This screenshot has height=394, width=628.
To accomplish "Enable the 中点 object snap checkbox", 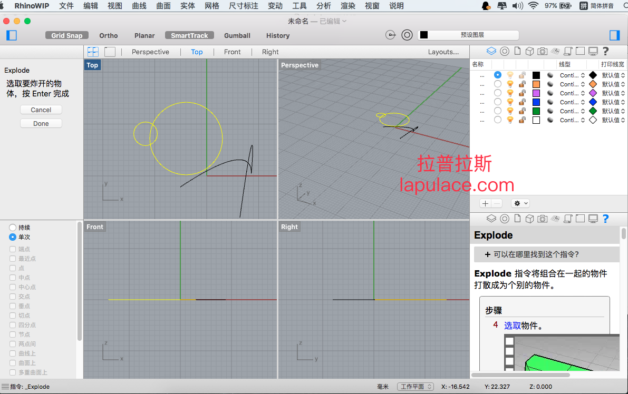I will pyautogui.click(x=13, y=277).
